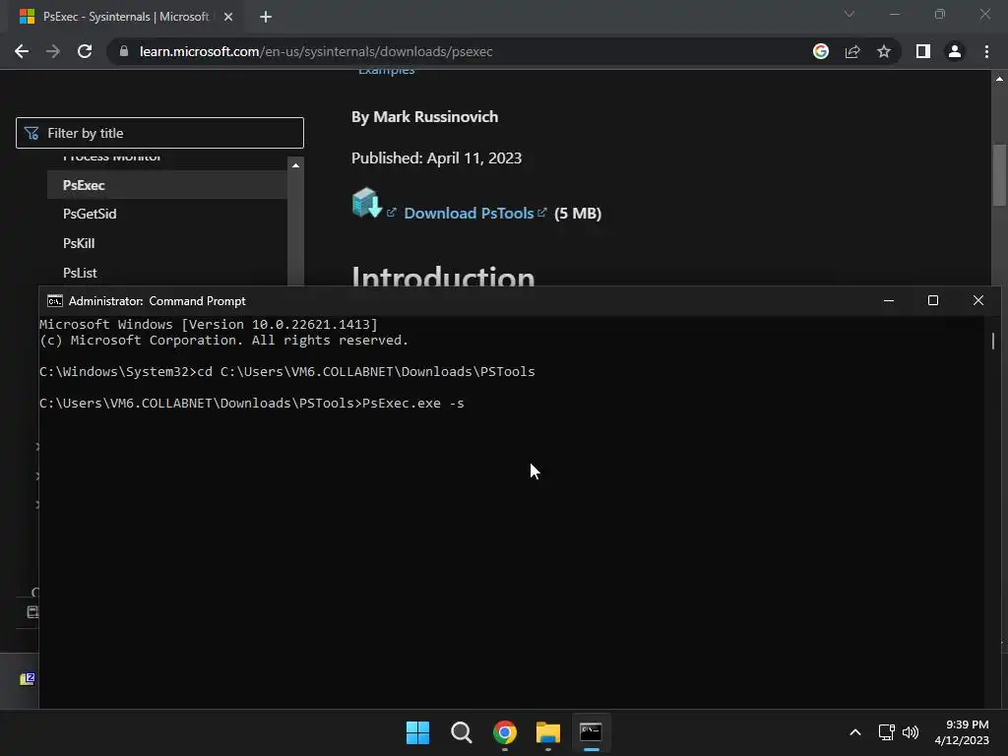Image resolution: width=1008 pixels, height=756 pixels.
Task: Open network status in system tray
Action: pos(887,732)
